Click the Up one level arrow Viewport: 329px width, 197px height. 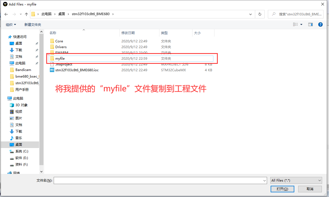coord(26,14)
